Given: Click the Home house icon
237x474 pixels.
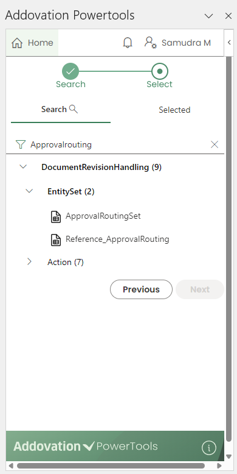Looking at the screenshot, I should [17, 43].
